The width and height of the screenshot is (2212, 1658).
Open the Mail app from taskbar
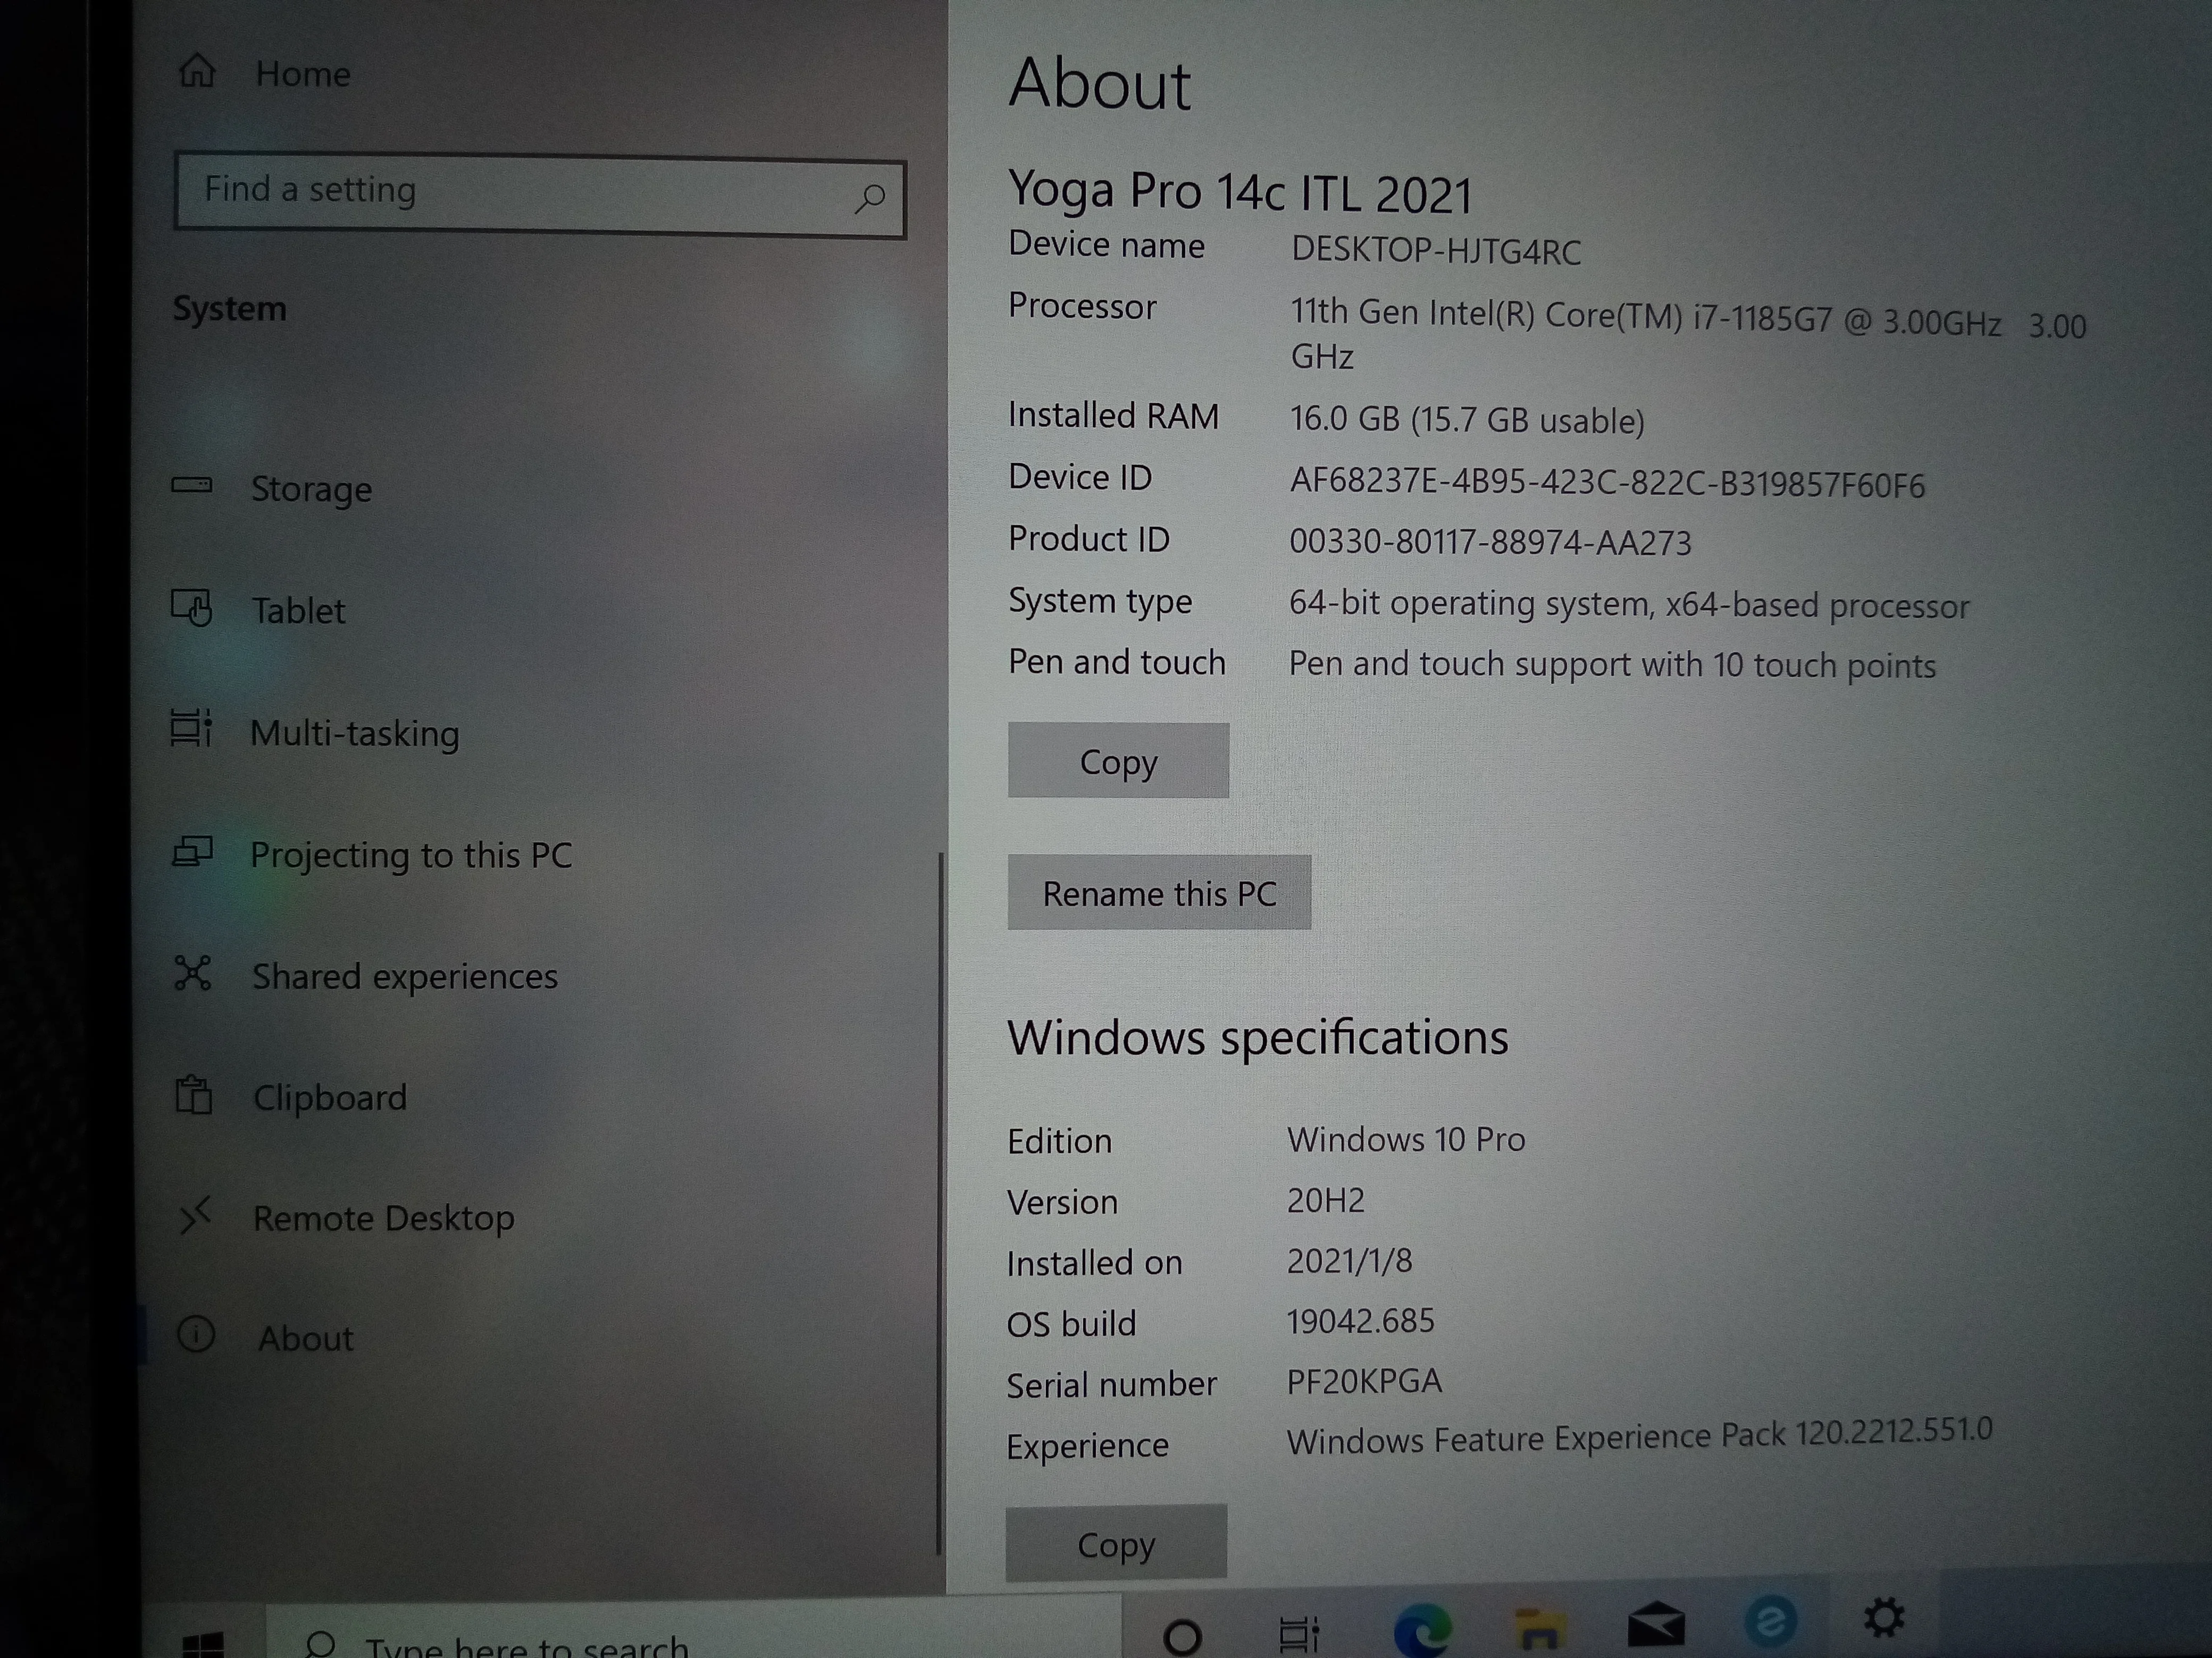[1656, 1625]
